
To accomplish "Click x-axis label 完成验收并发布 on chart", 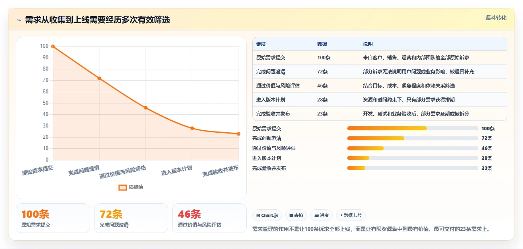I will 220,171.
